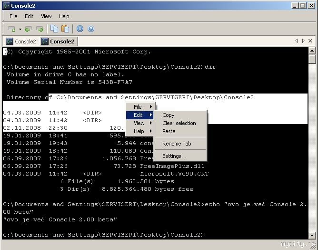Expand Help submenu in context menu

click(141, 131)
